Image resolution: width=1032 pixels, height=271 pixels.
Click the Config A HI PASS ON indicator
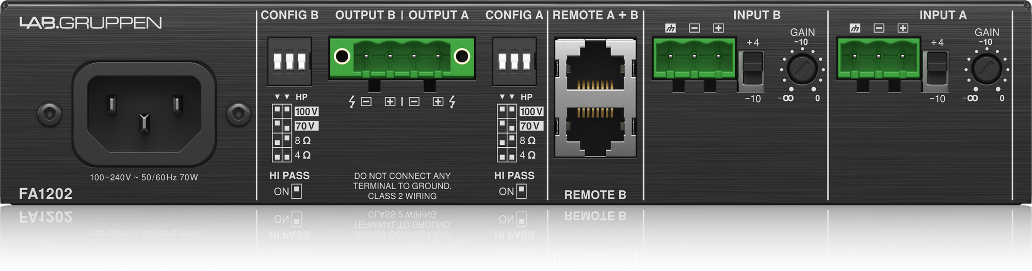(521, 191)
